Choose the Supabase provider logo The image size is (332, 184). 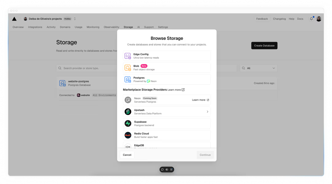[128, 123]
